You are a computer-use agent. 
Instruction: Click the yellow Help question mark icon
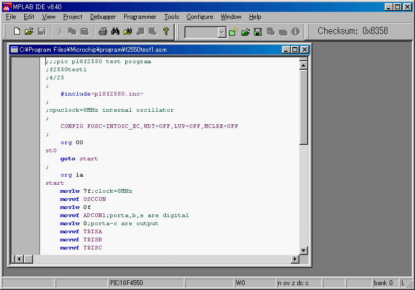pos(166,31)
